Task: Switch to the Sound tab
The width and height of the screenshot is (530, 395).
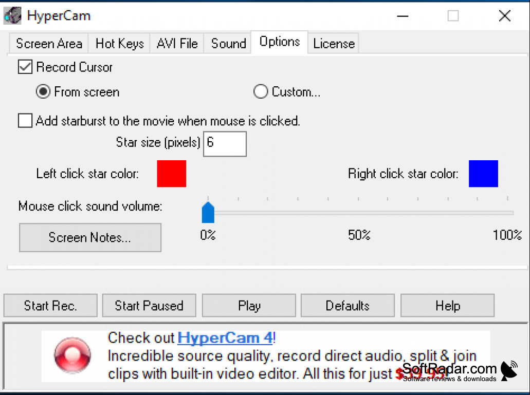Action: click(x=228, y=43)
